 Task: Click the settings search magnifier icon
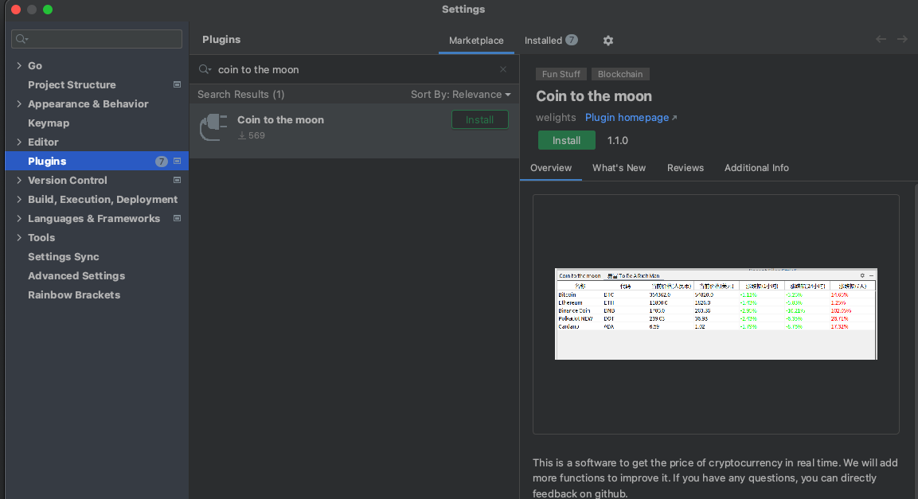coord(22,39)
